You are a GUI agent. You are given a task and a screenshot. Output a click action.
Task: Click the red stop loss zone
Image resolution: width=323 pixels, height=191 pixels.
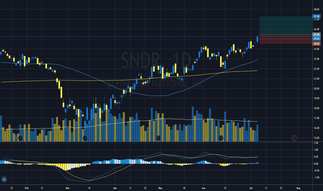click(x=286, y=39)
